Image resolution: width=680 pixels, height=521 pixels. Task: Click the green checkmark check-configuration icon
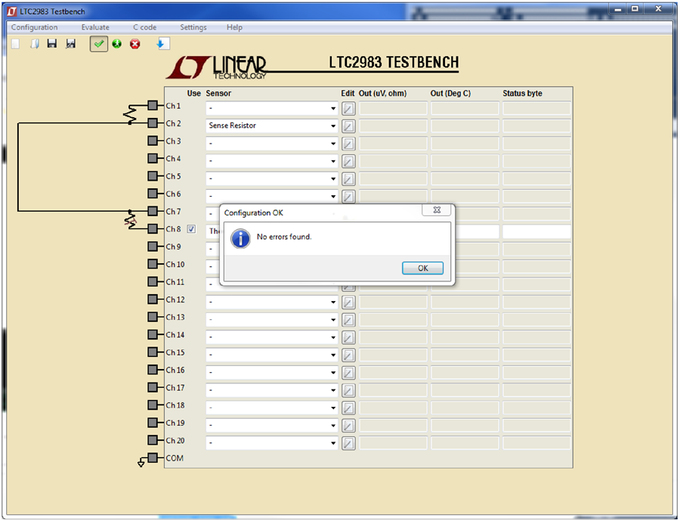(99, 44)
